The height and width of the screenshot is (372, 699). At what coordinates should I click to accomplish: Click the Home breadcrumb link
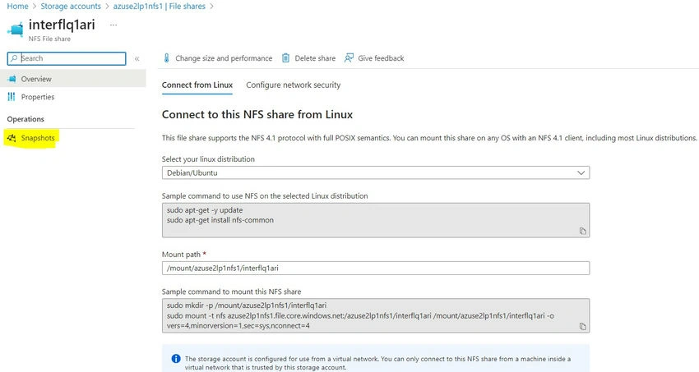(17, 7)
